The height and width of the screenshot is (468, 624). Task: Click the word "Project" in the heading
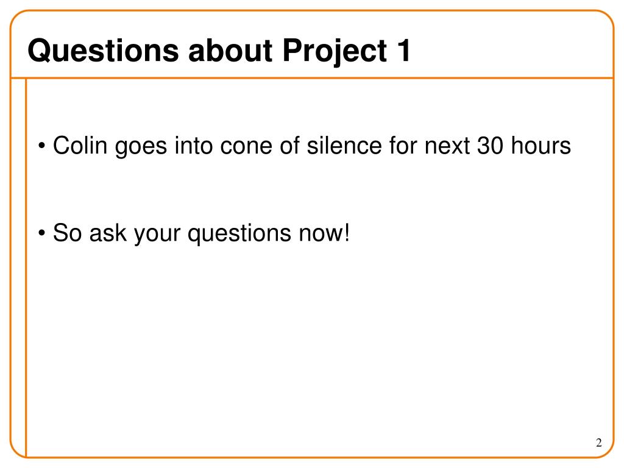pyautogui.click(x=335, y=52)
